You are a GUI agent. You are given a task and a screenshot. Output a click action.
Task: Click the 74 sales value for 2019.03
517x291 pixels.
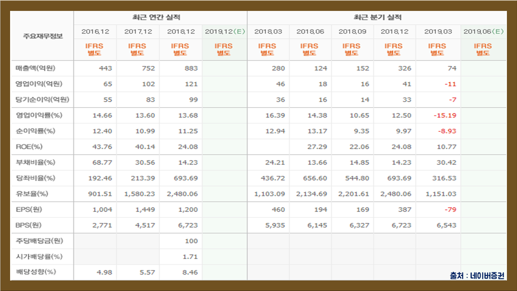(452, 68)
